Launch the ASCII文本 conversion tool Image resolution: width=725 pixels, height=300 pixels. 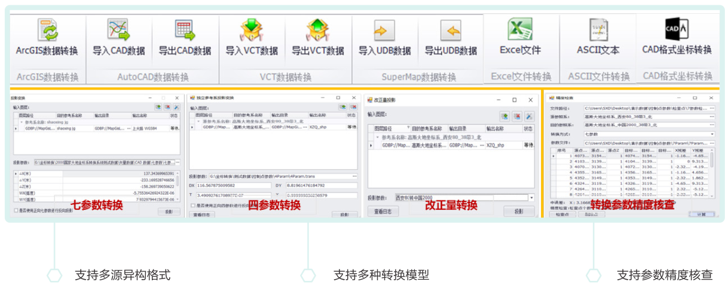598,37
